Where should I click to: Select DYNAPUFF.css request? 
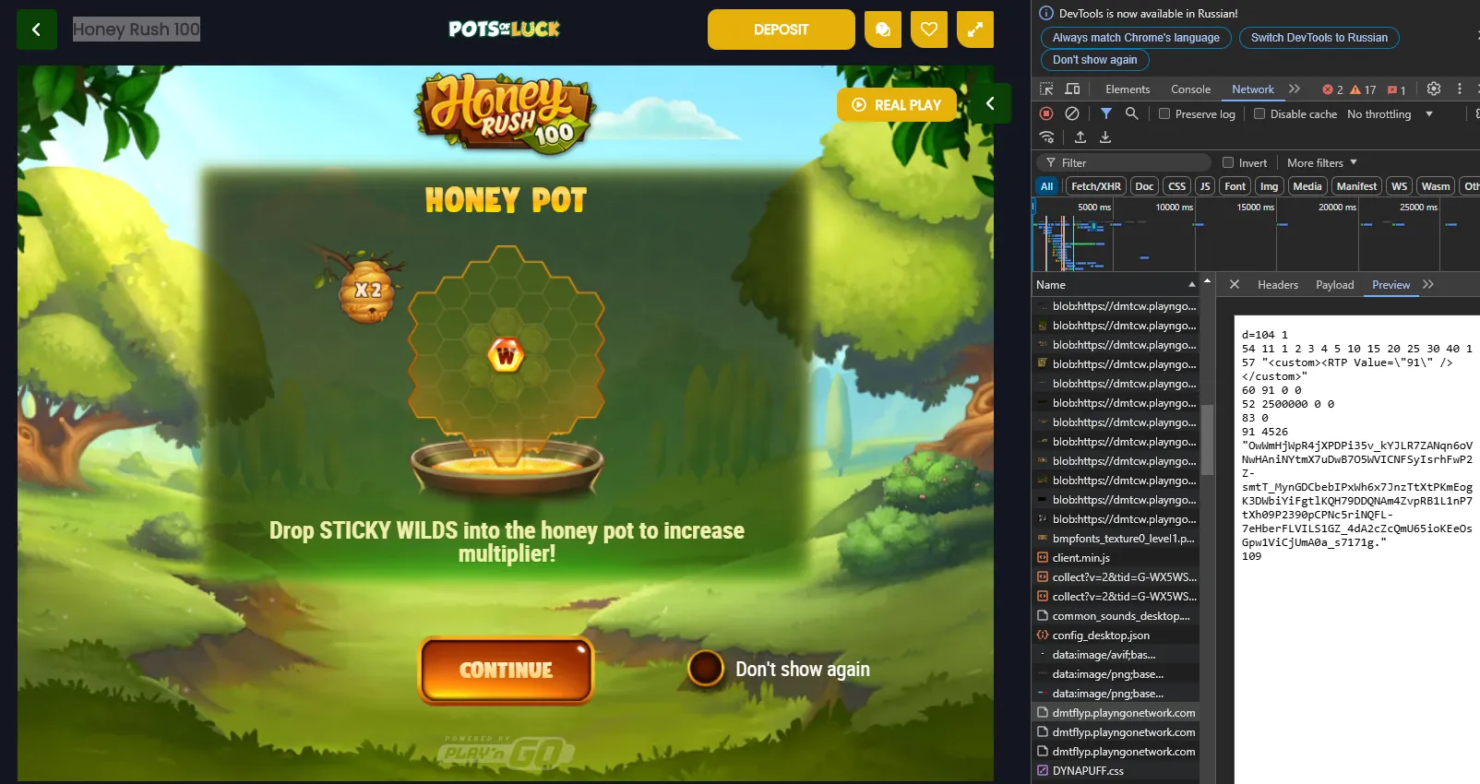click(1116, 771)
